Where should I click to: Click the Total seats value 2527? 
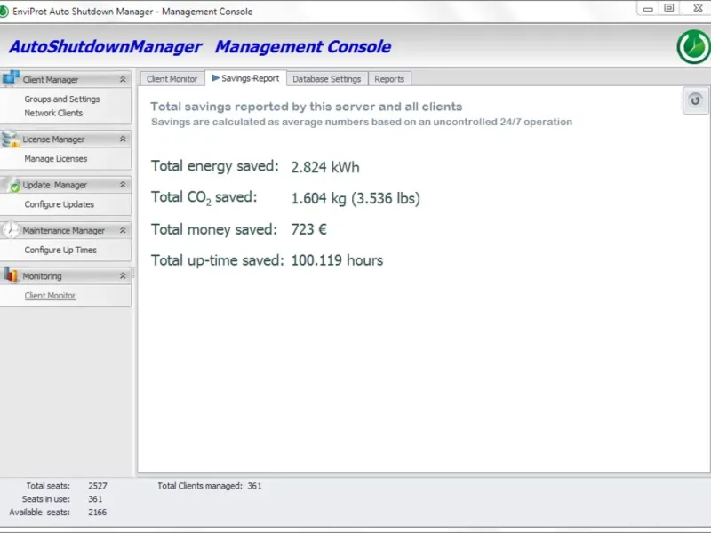[x=98, y=486]
